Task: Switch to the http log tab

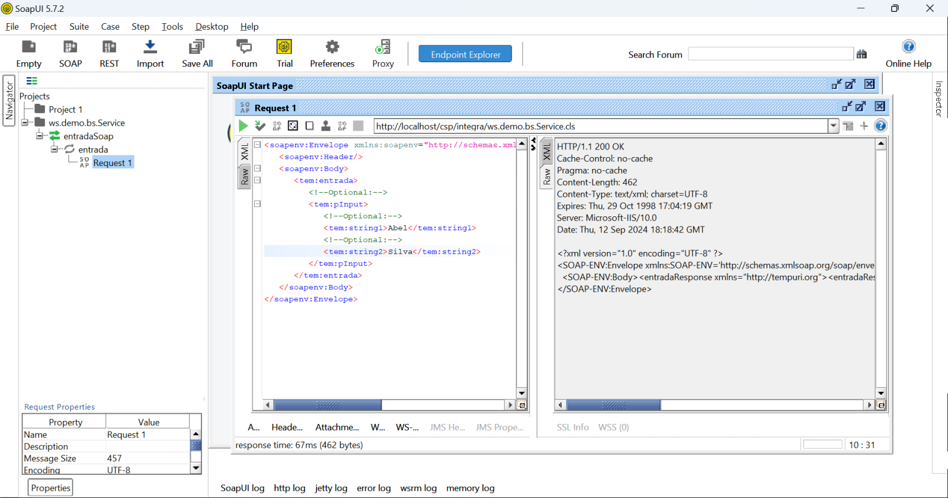Action: (x=289, y=488)
